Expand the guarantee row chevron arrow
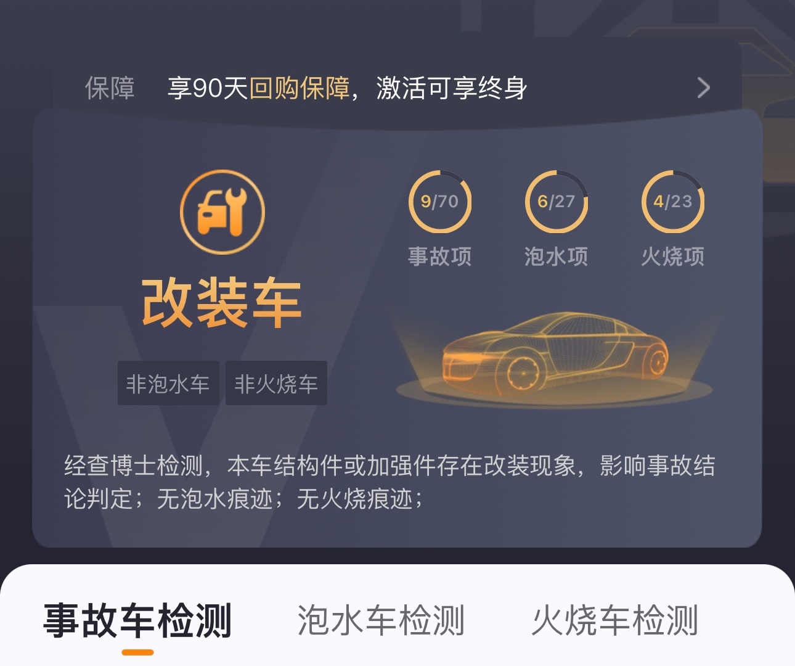 (x=703, y=88)
